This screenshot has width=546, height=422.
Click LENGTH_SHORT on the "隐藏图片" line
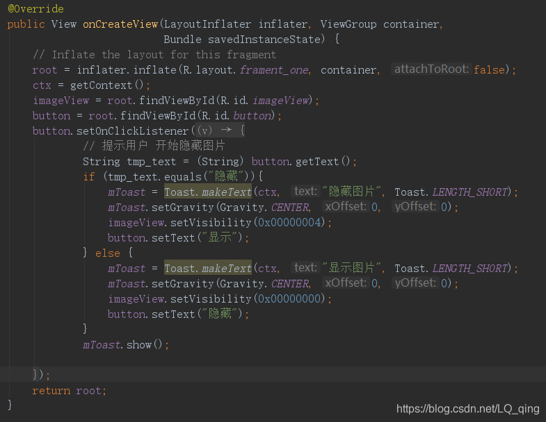470,192
